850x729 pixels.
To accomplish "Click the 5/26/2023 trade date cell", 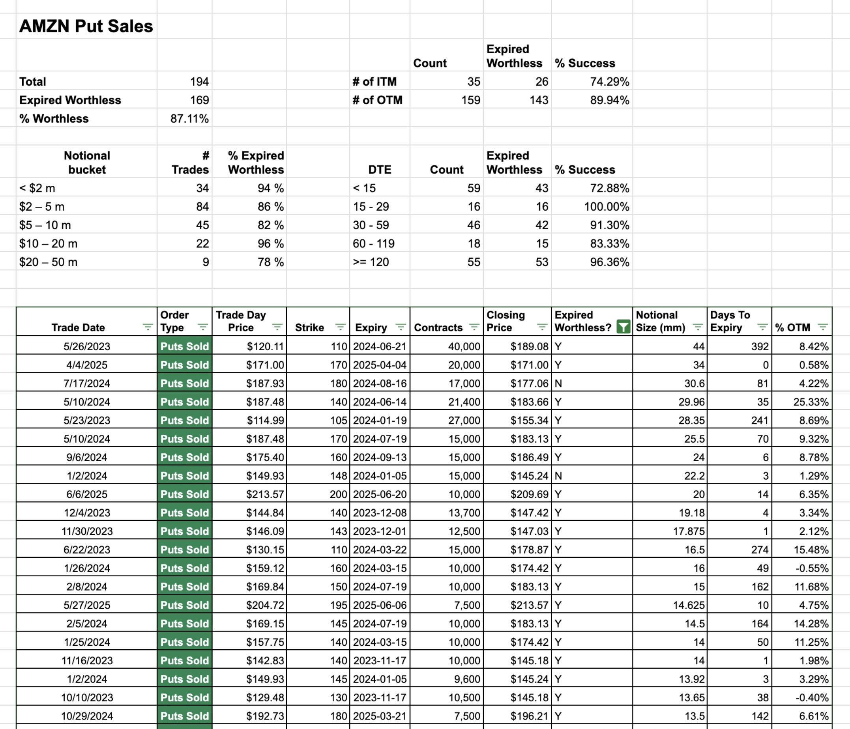I will 86,346.
